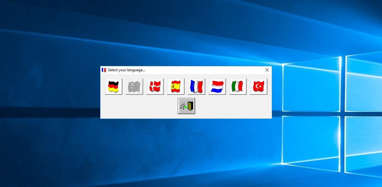Click the grayed-out second flag button
382x187 pixels.
(x=134, y=86)
